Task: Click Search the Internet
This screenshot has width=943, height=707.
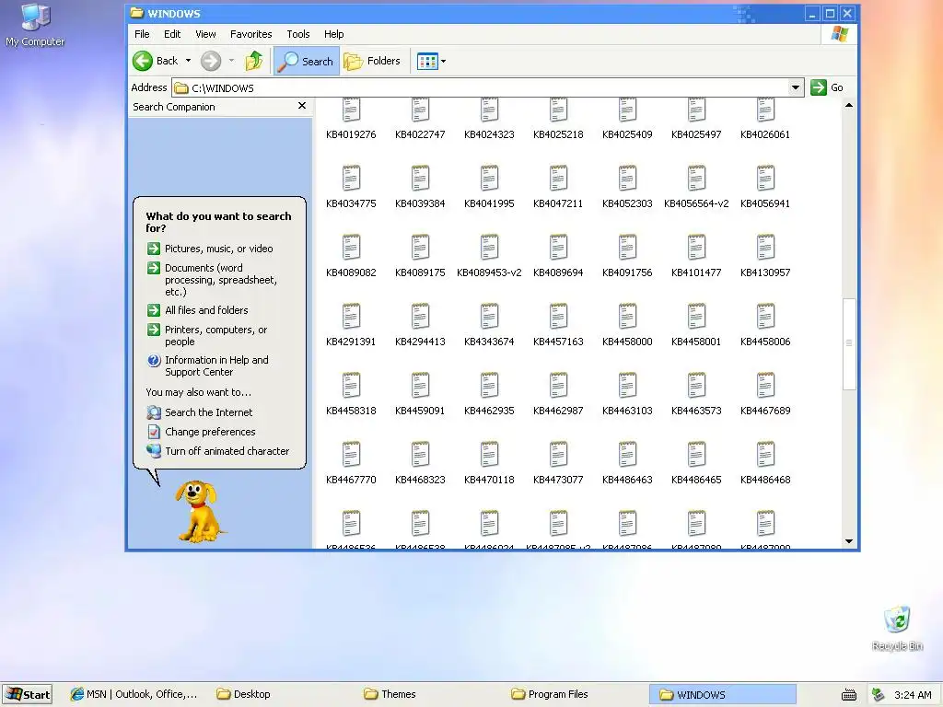Action: pyautogui.click(x=200, y=412)
